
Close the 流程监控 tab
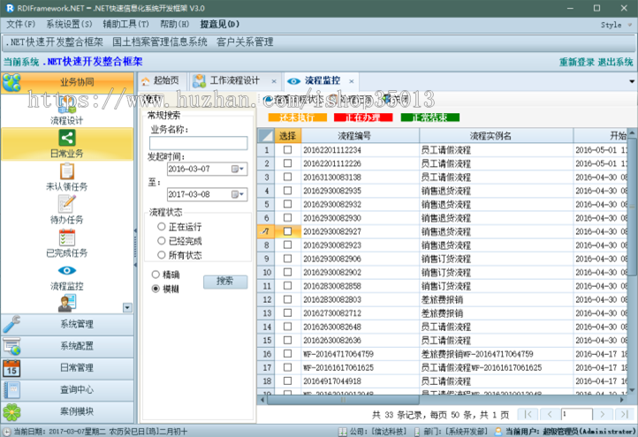point(351,81)
